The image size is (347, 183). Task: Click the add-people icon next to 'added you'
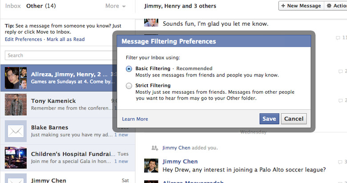(155, 148)
